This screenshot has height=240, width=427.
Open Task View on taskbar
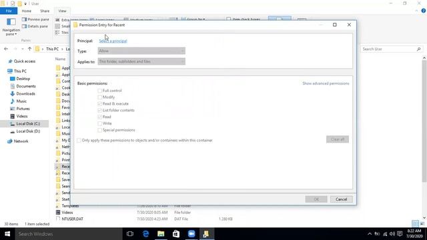130,234
